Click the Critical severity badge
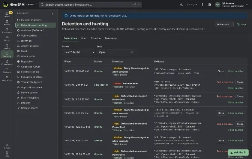 tap(117, 83)
